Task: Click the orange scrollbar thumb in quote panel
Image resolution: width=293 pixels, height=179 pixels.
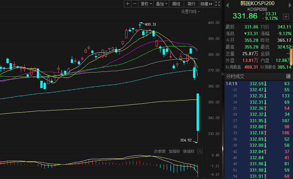Action: tap(291, 56)
